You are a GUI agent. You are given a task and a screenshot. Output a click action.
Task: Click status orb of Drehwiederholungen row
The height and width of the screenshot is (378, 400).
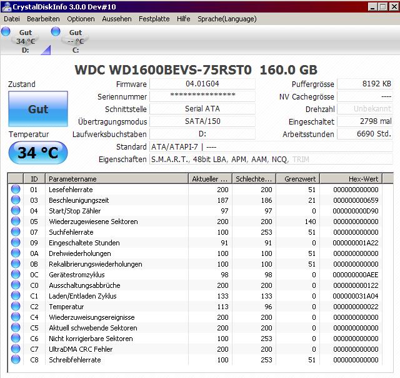(16, 253)
